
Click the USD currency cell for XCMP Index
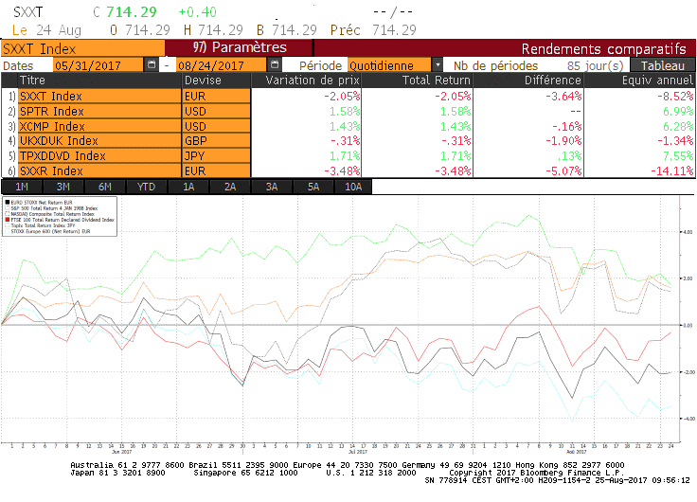pos(217,126)
